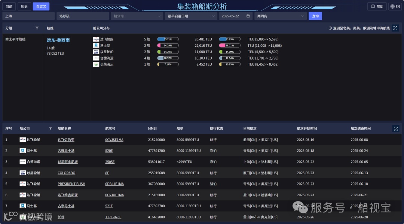Click the calendar icon in date field
This screenshot has height=224, width=404.
click(x=248, y=16)
